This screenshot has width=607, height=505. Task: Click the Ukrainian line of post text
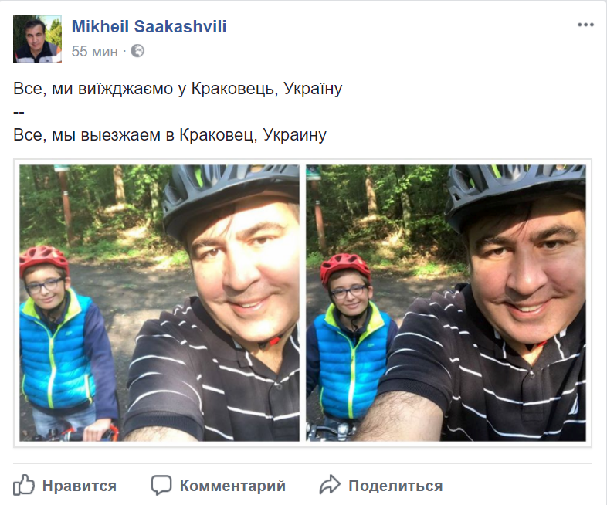click(178, 89)
